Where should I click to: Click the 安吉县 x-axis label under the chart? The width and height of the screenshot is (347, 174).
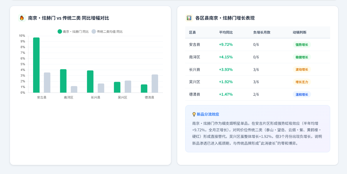pos(42,97)
